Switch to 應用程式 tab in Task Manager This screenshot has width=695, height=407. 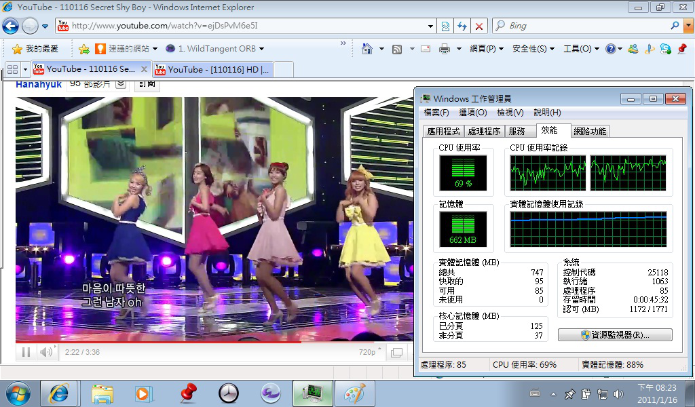(x=444, y=131)
